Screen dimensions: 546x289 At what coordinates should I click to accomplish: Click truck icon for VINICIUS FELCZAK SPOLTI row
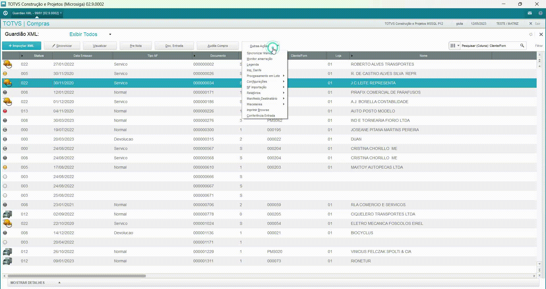click(x=7, y=252)
